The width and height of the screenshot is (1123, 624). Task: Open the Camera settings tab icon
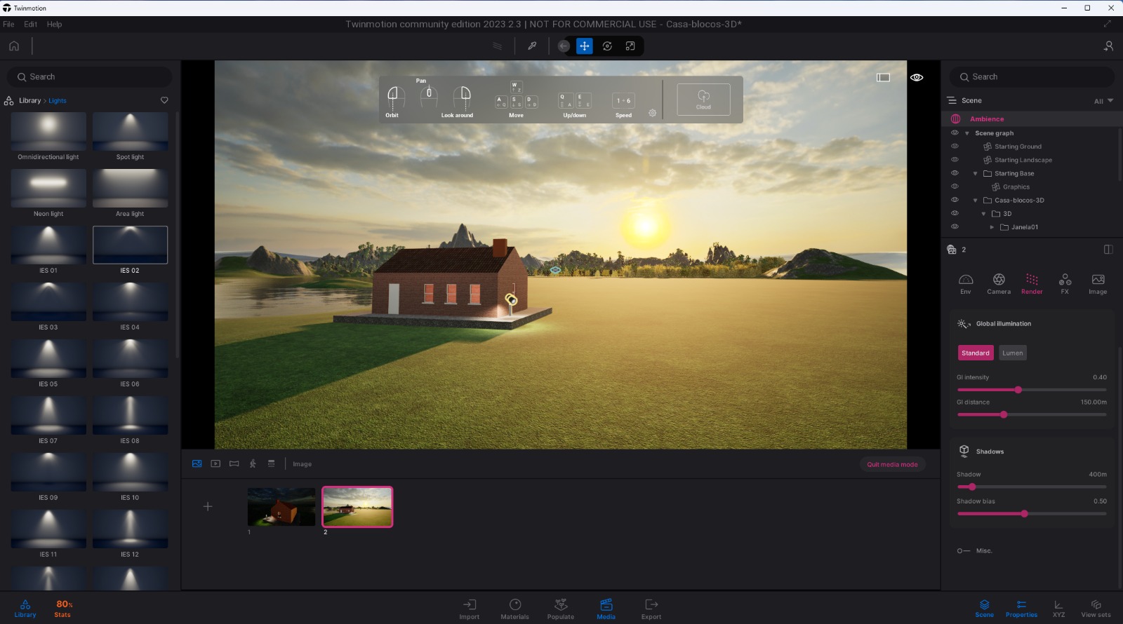point(999,280)
